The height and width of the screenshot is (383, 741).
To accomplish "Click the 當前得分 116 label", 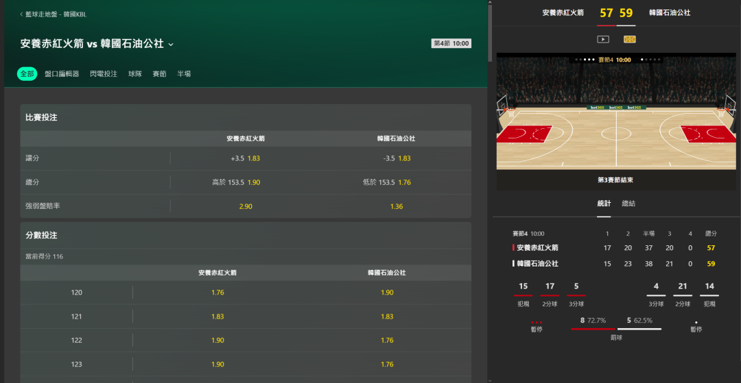I will pos(45,257).
